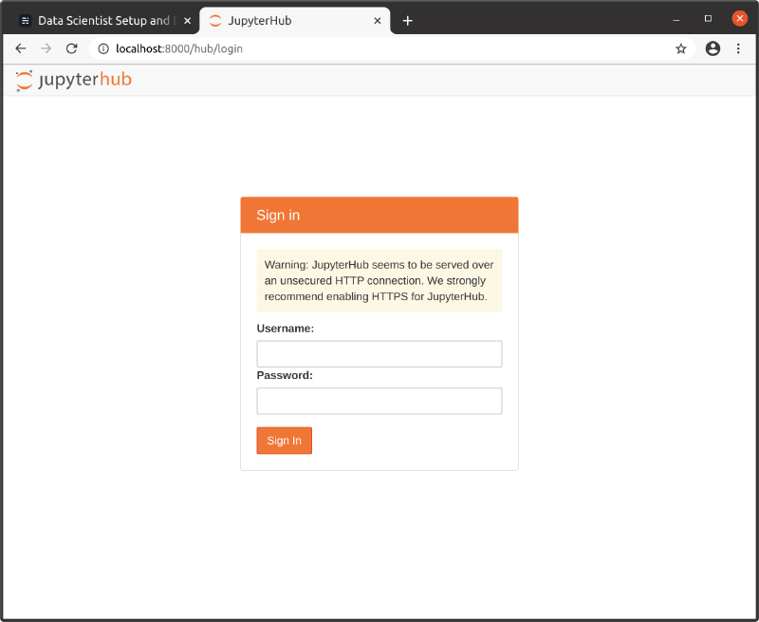Viewport: 759px width, 622px height.
Task: Open the browser profile avatar icon
Action: (713, 48)
